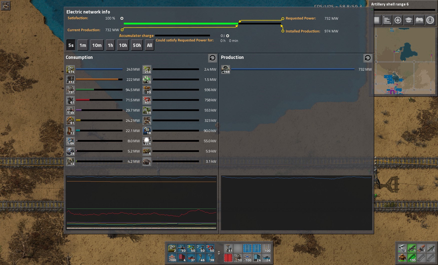This screenshot has width=438, height=265.
Task: Select the 10h time range
Action: click(123, 45)
